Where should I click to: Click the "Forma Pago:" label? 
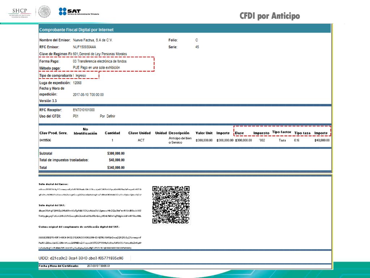pyautogui.click(x=49, y=61)
